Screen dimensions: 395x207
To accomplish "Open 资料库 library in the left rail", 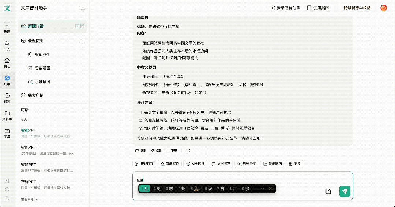I will pos(7,116).
